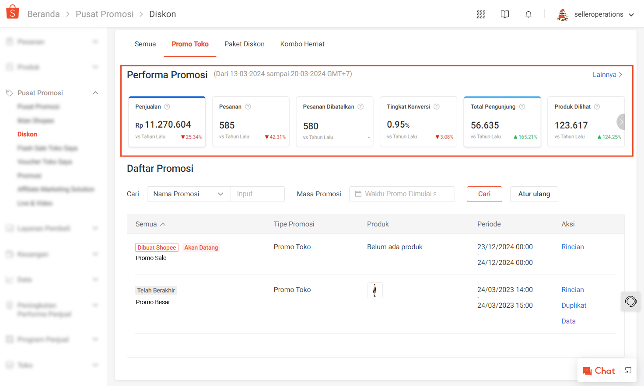Open the apps grid menu icon
The image size is (644, 386).
[x=481, y=14]
